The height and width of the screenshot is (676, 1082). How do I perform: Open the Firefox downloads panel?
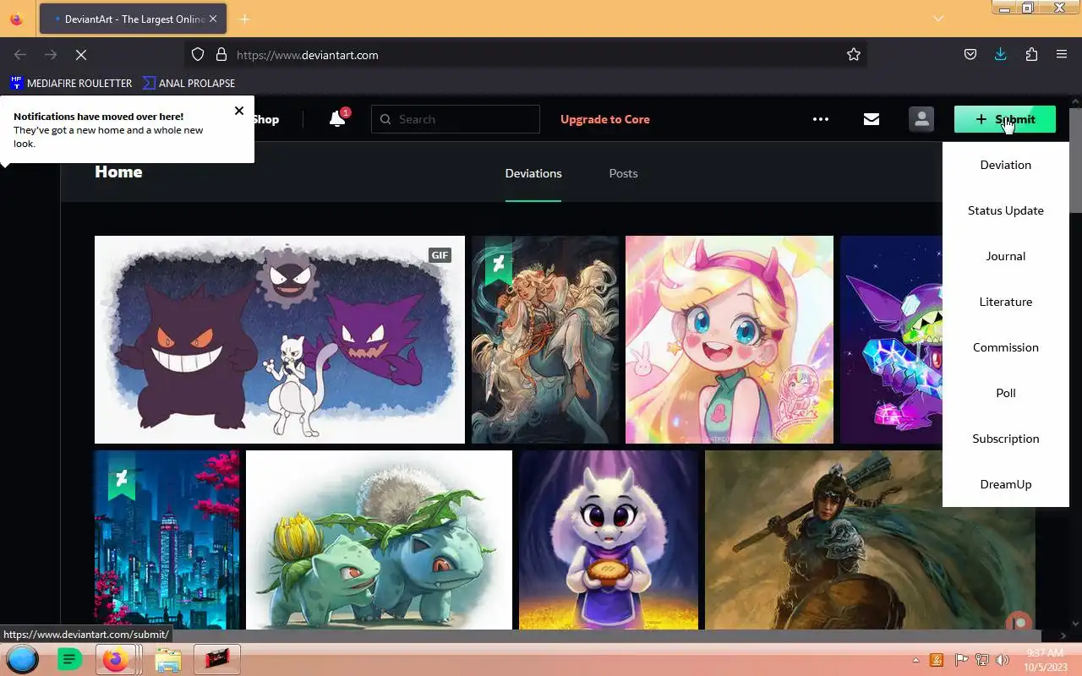click(1001, 55)
